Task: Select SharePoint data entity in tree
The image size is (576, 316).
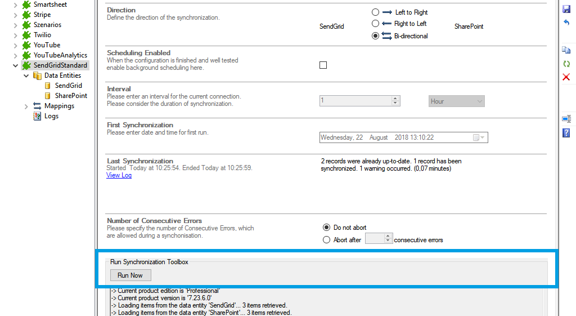Action: pyautogui.click(x=70, y=96)
